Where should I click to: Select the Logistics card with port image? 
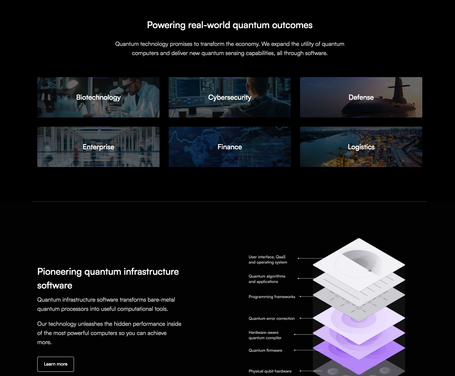pyautogui.click(x=361, y=147)
